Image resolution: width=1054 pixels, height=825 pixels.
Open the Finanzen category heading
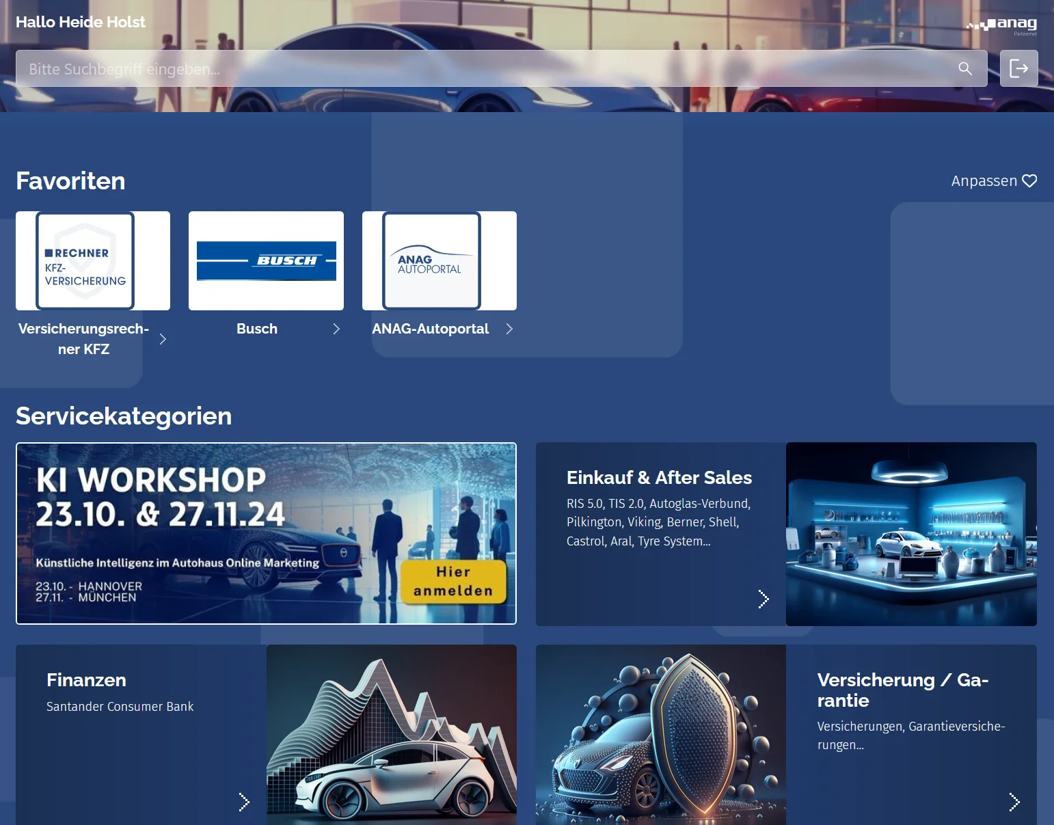(x=86, y=680)
